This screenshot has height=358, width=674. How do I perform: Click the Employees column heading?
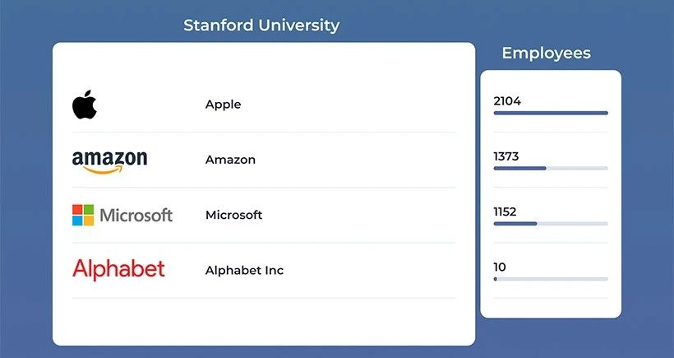point(546,53)
